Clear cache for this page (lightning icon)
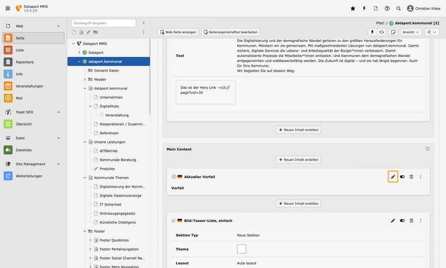Image resolution: width=446 pixels, height=268 pixels. (x=372, y=32)
